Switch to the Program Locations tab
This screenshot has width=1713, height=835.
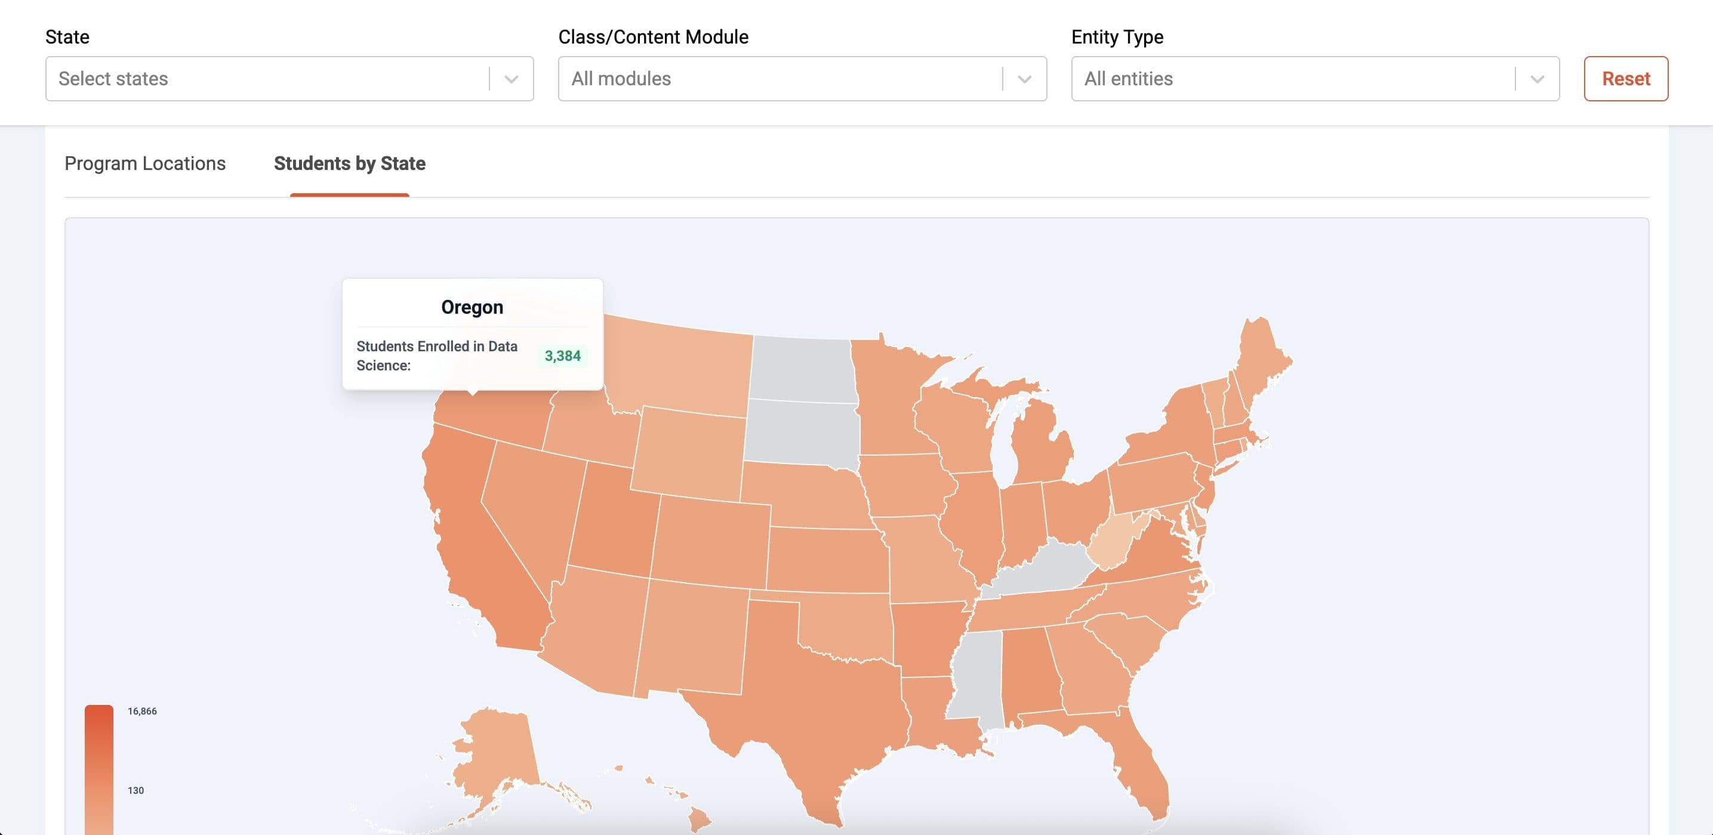[145, 163]
